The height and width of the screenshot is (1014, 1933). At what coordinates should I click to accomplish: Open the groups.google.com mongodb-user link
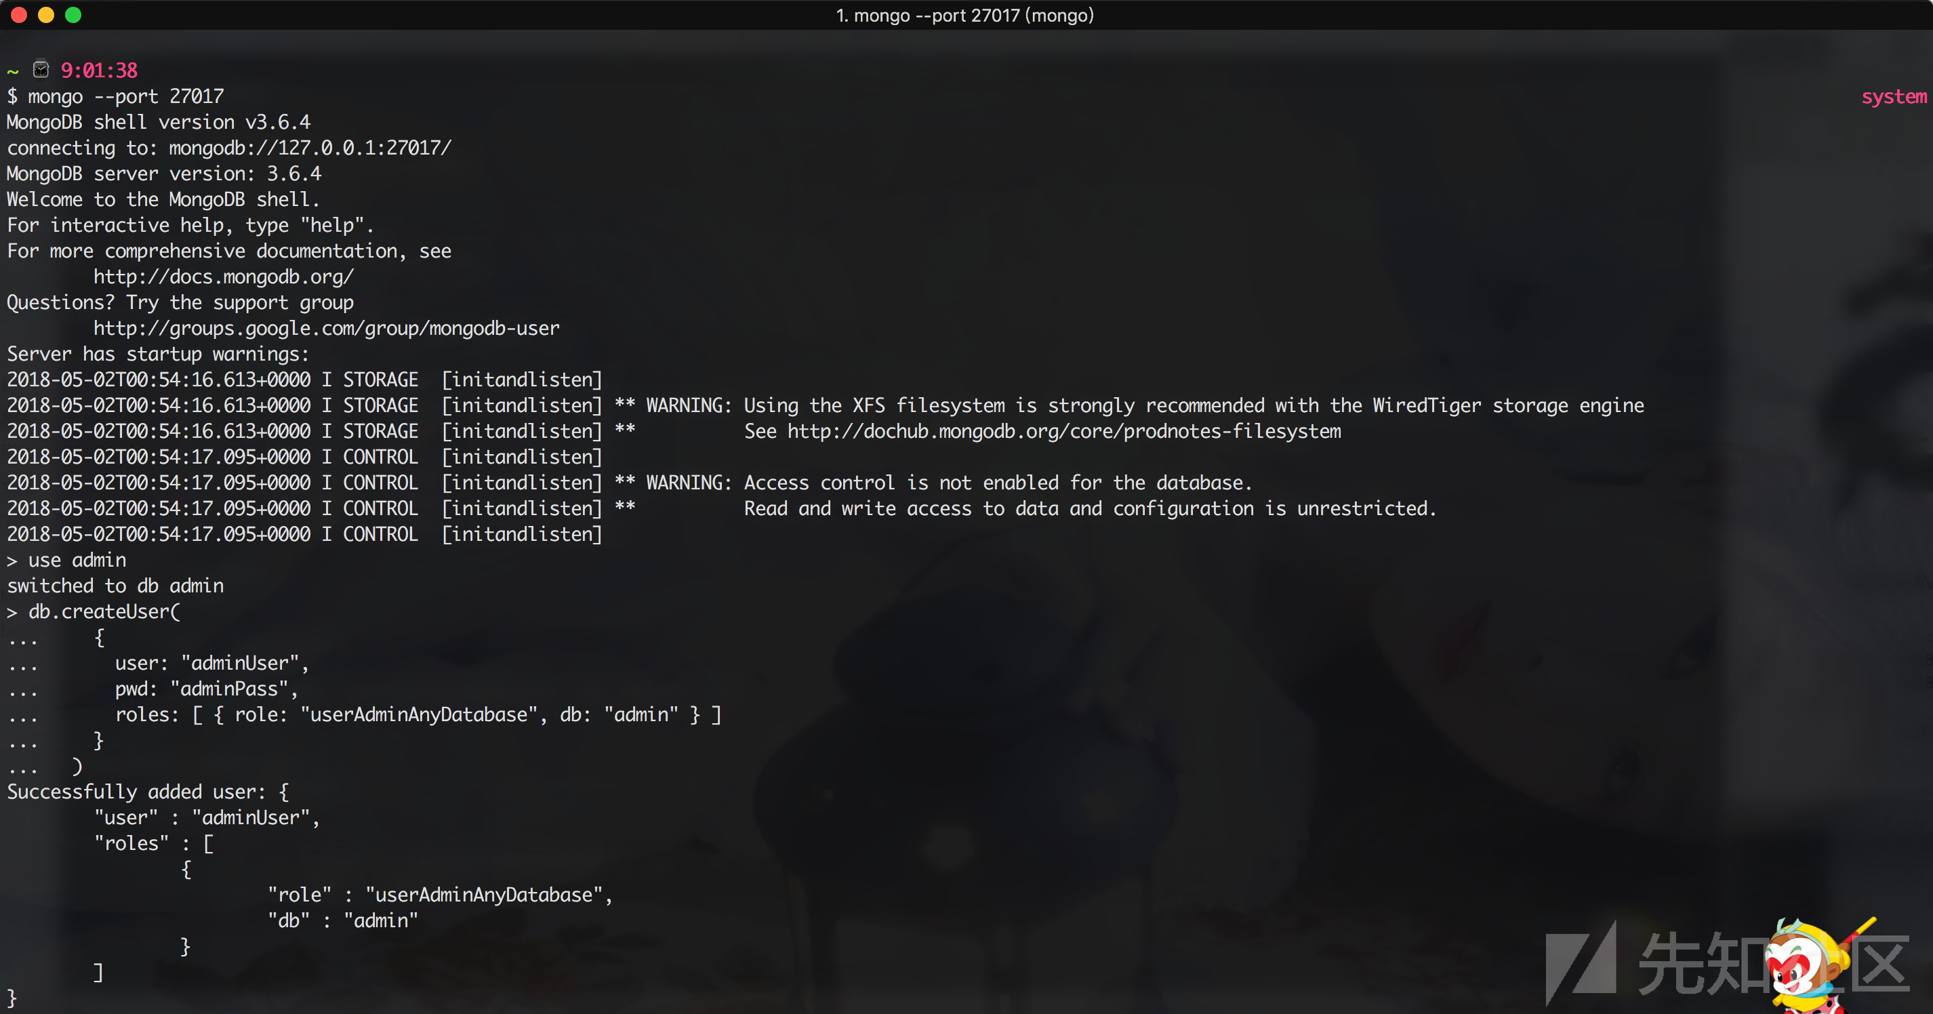327,329
